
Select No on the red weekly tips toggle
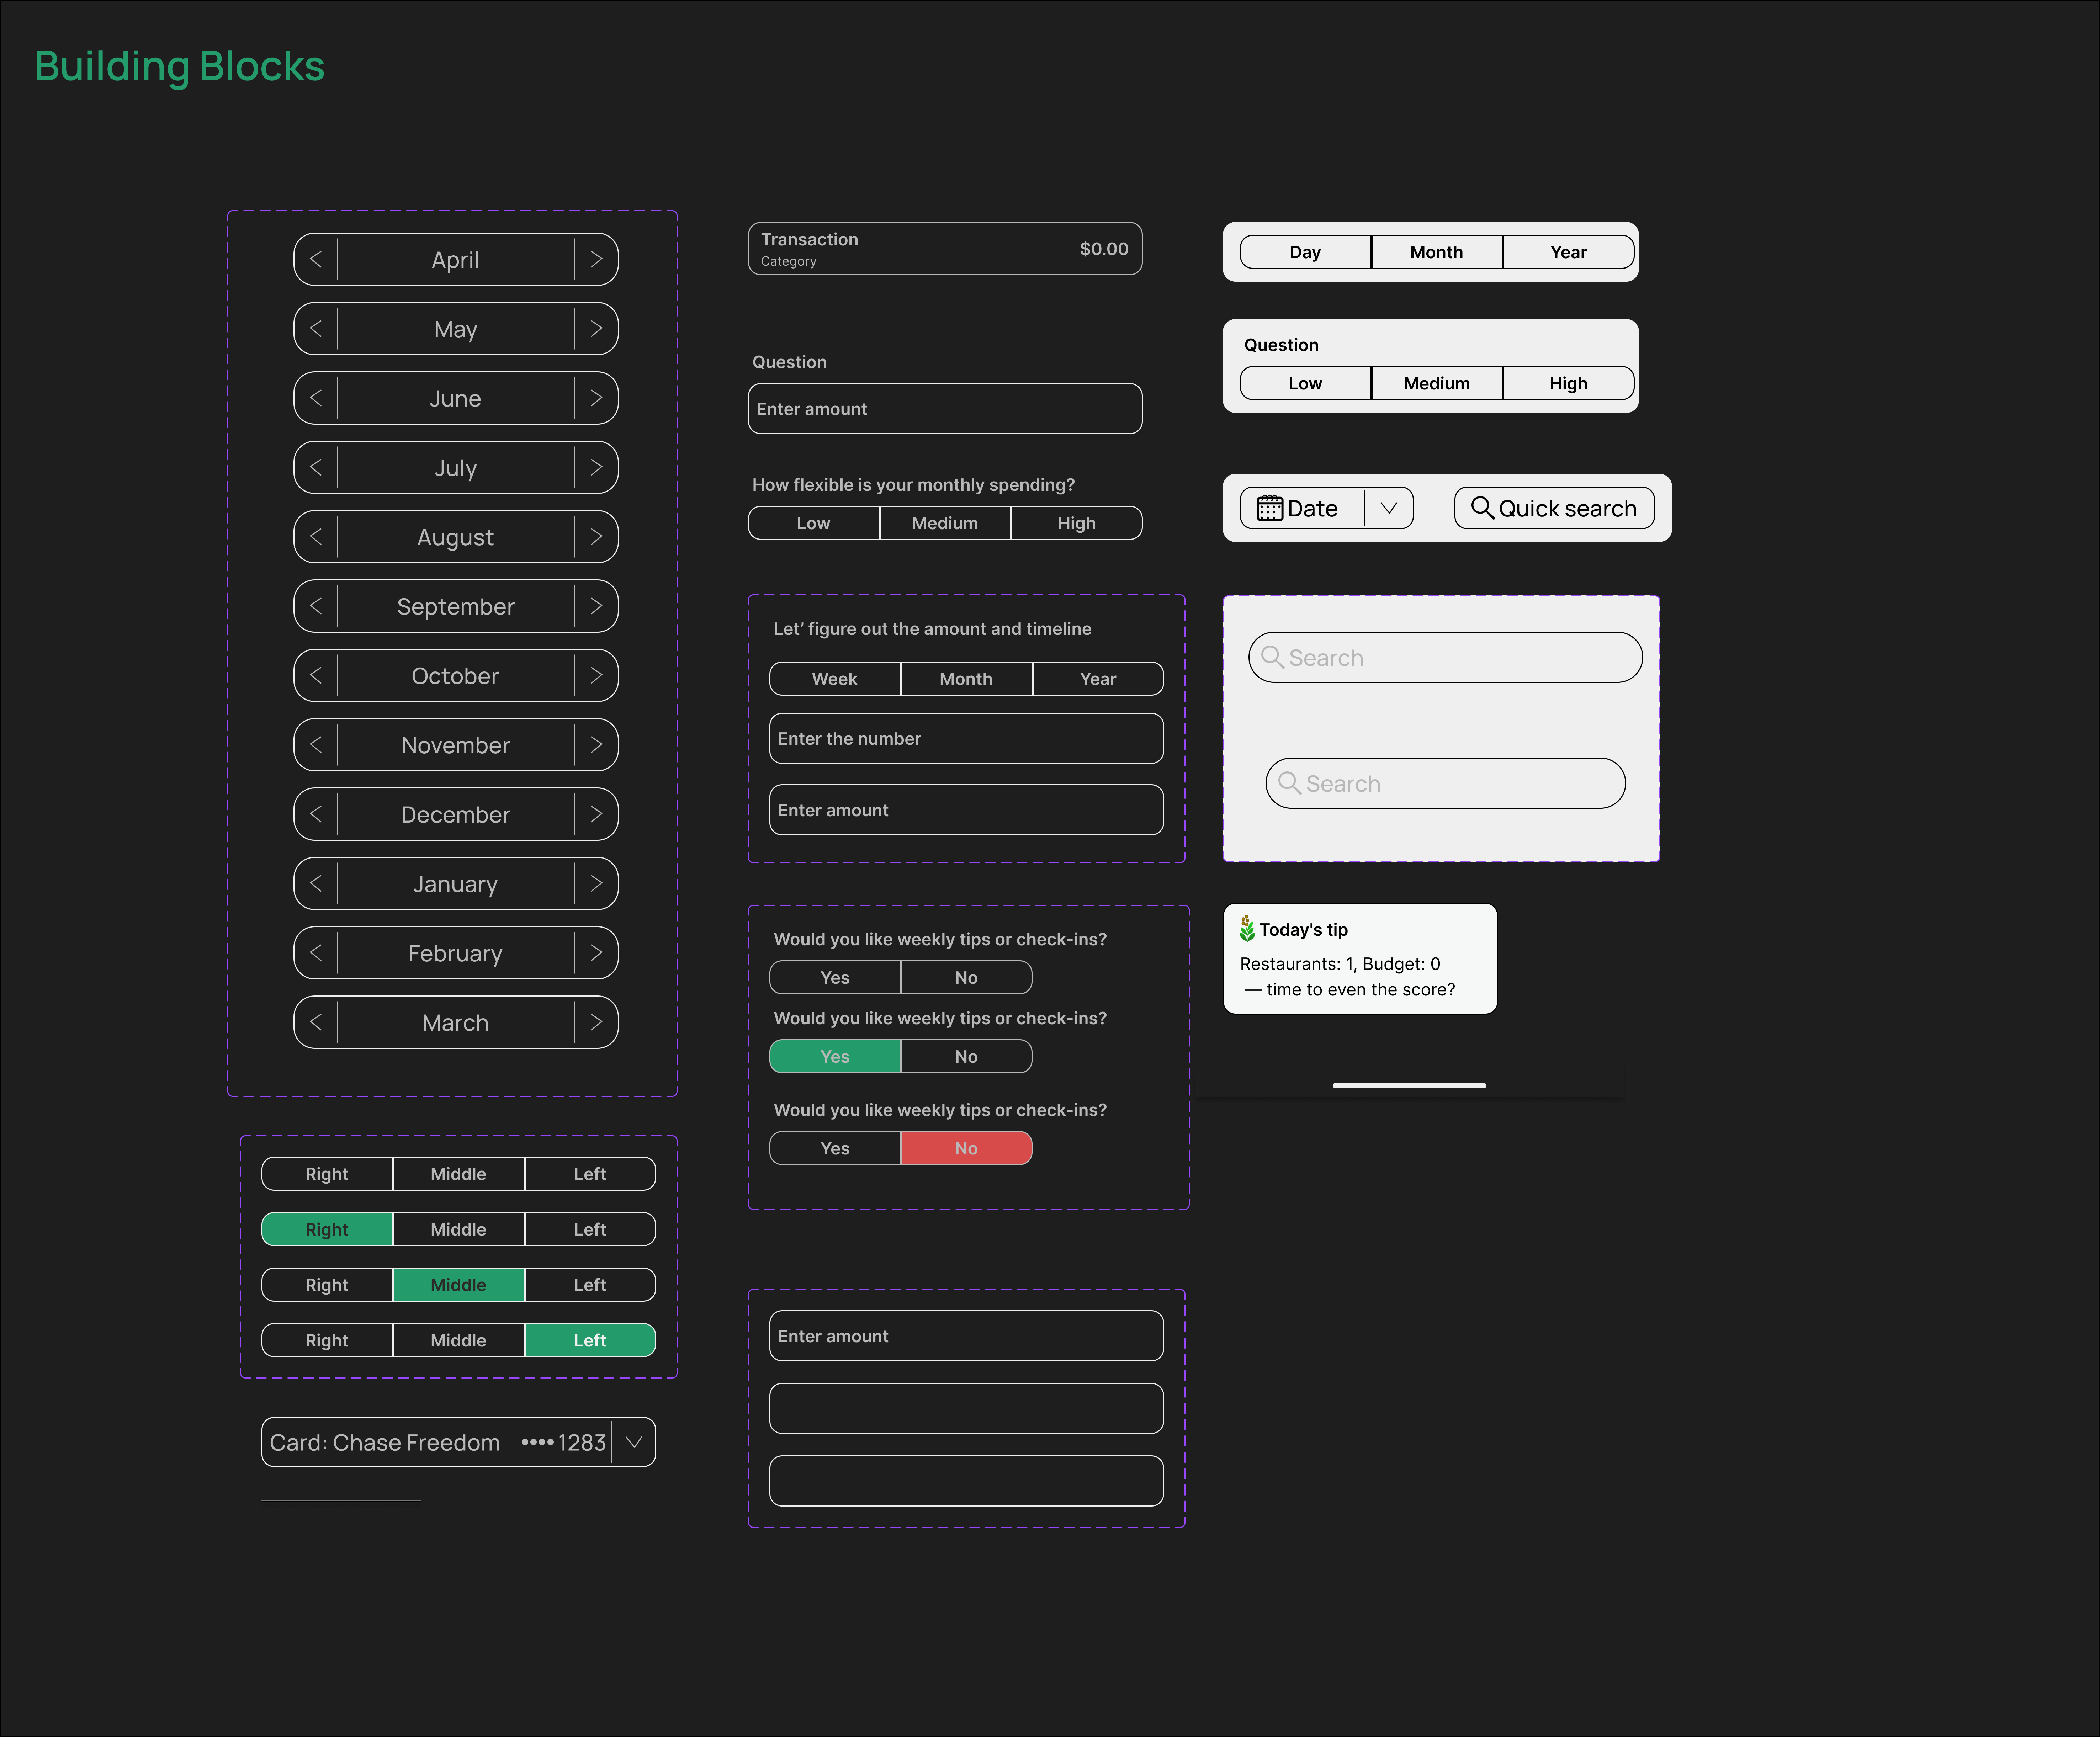coord(966,1148)
